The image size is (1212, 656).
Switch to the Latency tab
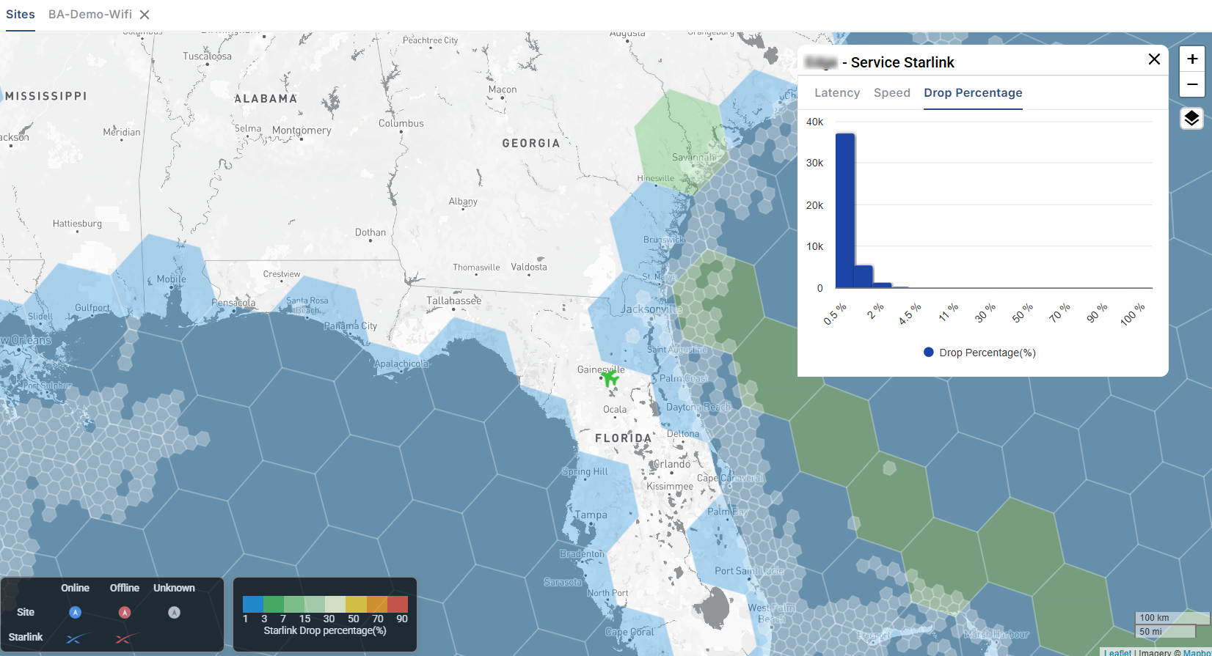click(x=837, y=93)
